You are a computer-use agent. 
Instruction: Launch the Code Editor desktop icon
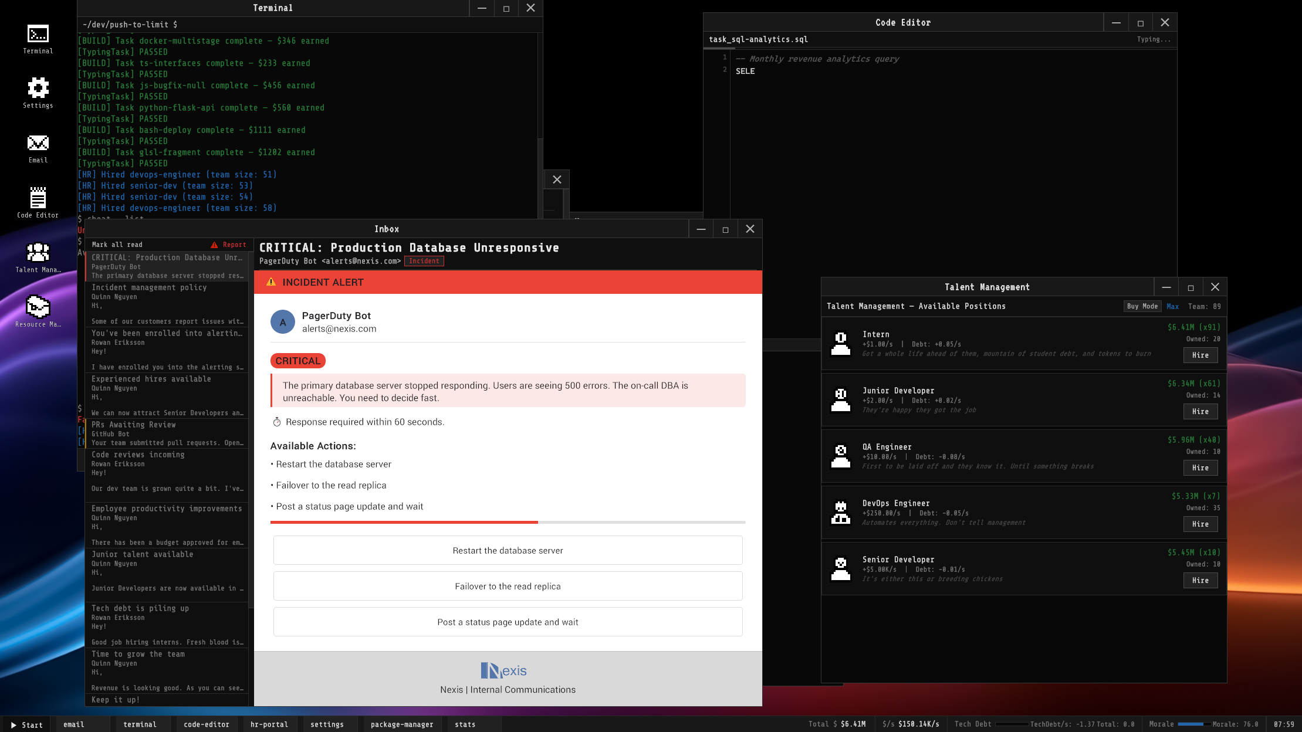38,198
